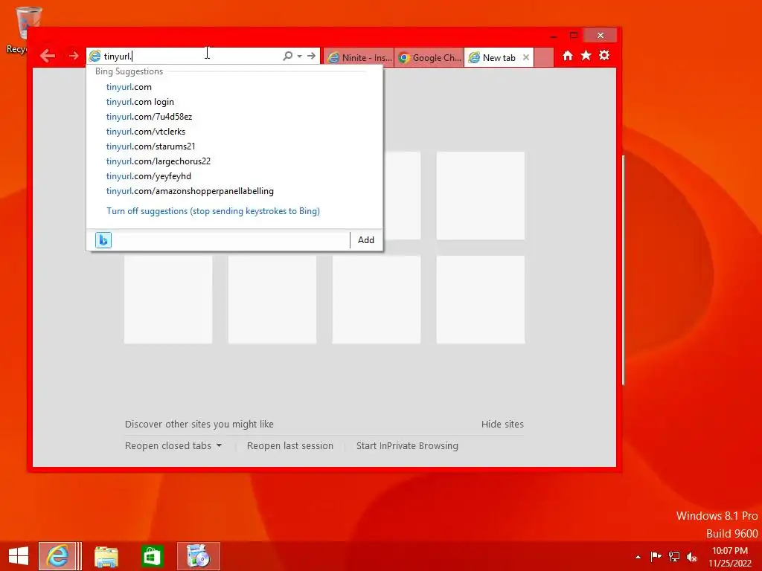Select the Bing search provider icon

pos(103,240)
